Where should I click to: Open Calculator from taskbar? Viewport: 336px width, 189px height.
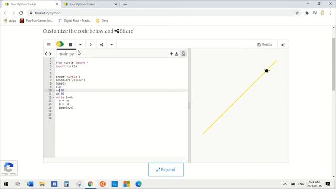(67, 184)
